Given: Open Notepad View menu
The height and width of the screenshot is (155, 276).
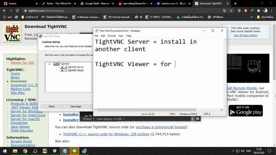Looking at the screenshot, I should tap(121, 36).
